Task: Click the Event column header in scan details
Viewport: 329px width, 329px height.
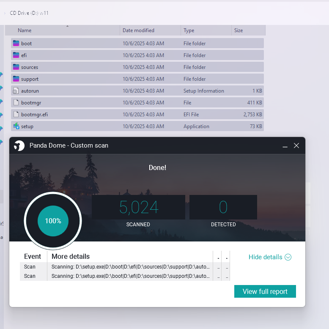Action: [33, 256]
